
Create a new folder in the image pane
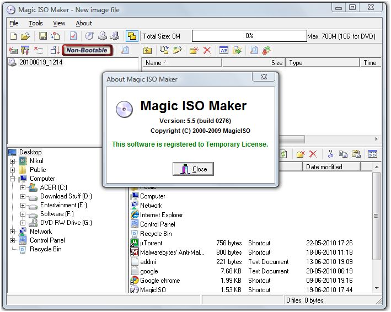click(x=194, y=51)
